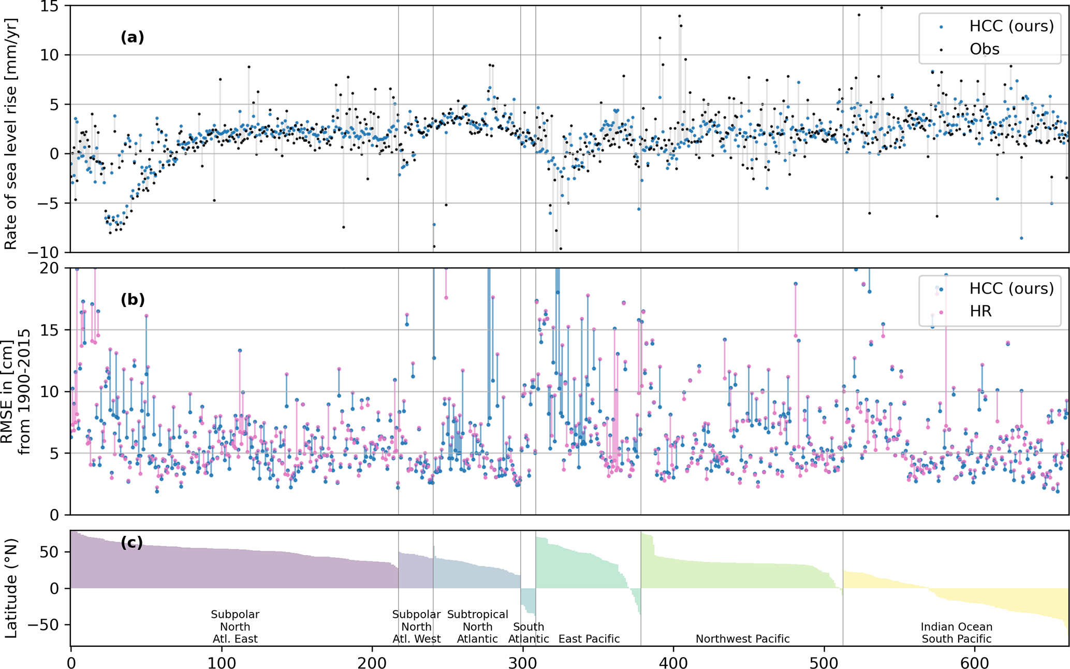This screenshot has height=669, width=1070.
Task: Click the HR legend entry in panel (b)
Action: pos(980,311)
